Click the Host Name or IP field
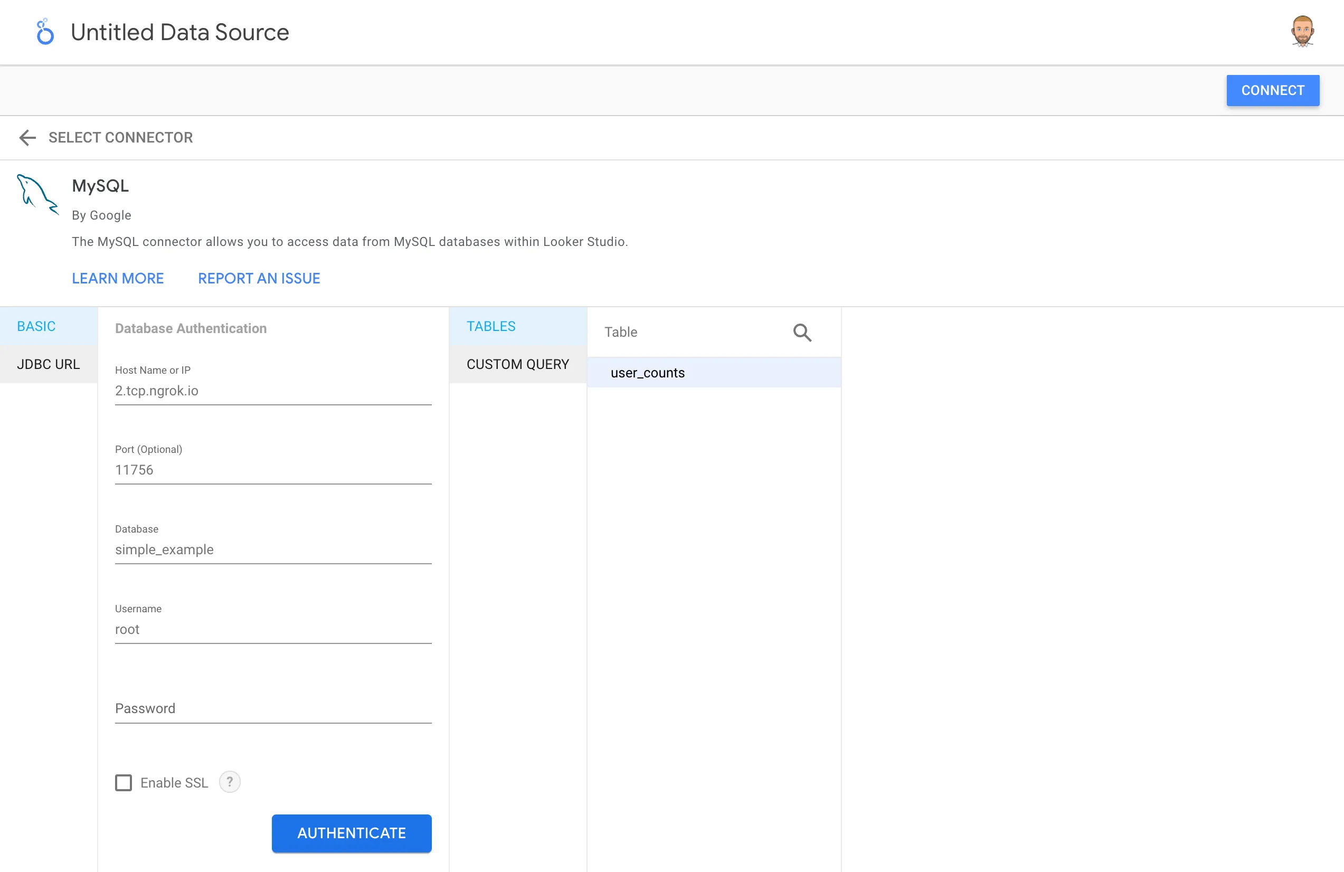 273,391
